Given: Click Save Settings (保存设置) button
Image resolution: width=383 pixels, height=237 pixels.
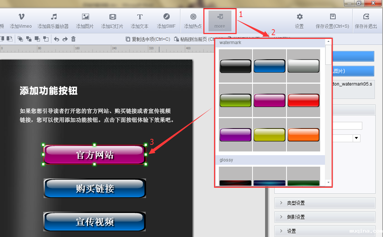Looking at the screenshot, I should 332,21.
